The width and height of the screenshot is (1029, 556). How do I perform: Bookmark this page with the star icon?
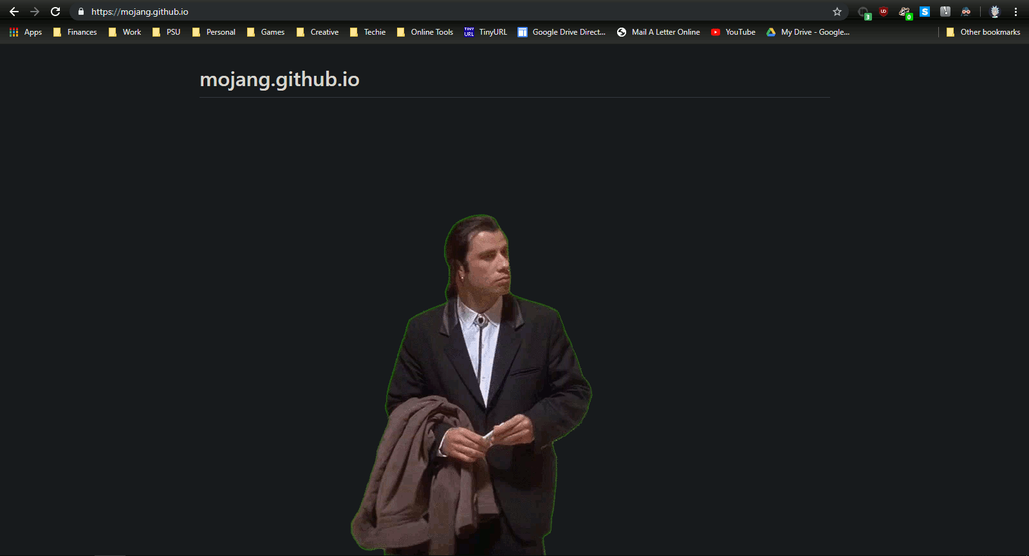[x=837, y=12]
